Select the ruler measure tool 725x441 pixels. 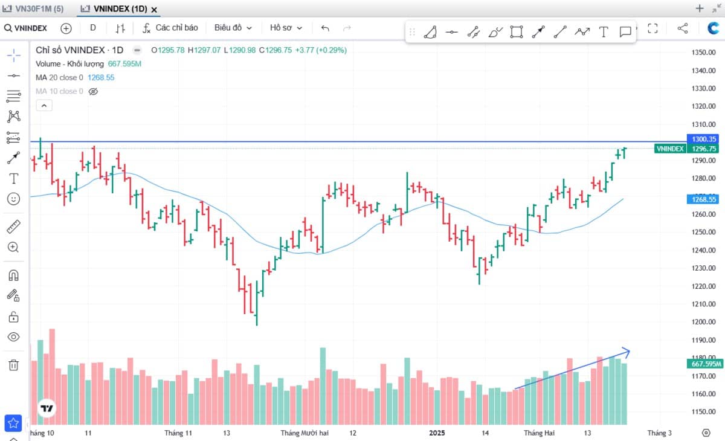coord(13,227)
